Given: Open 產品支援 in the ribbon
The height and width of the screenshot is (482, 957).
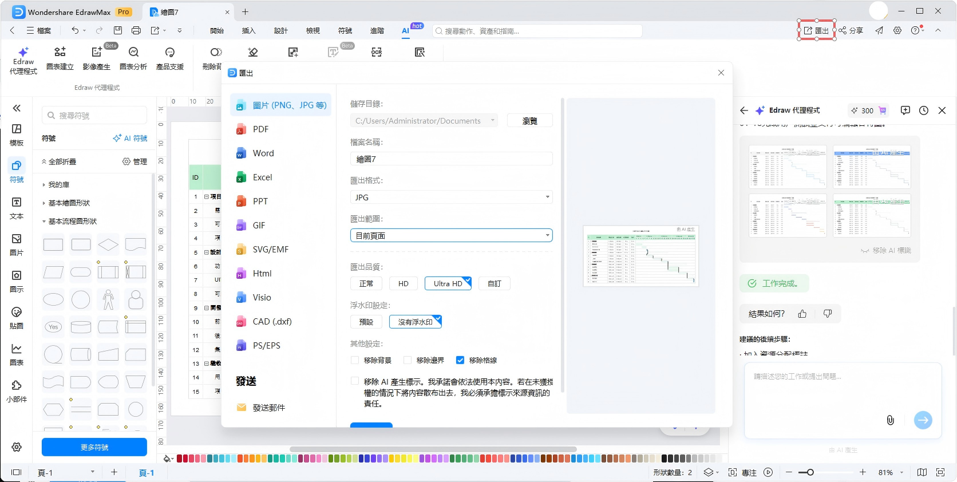Looking at the screenshot, I should (170, 60).
